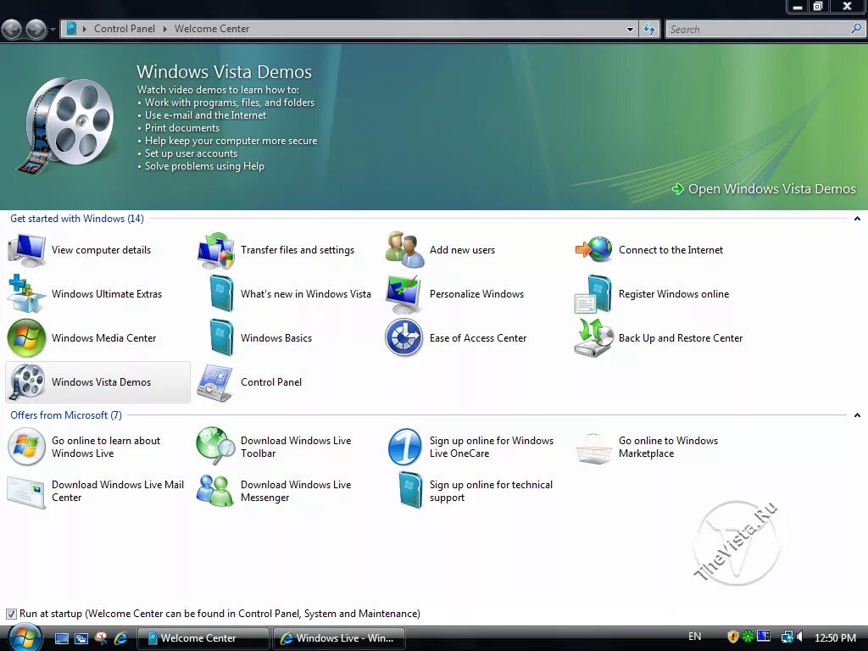Click the green ICQ flower tray icon
The height and width of the screenshot is (651, 868).
pyautogui.click(x=748, y=637)
